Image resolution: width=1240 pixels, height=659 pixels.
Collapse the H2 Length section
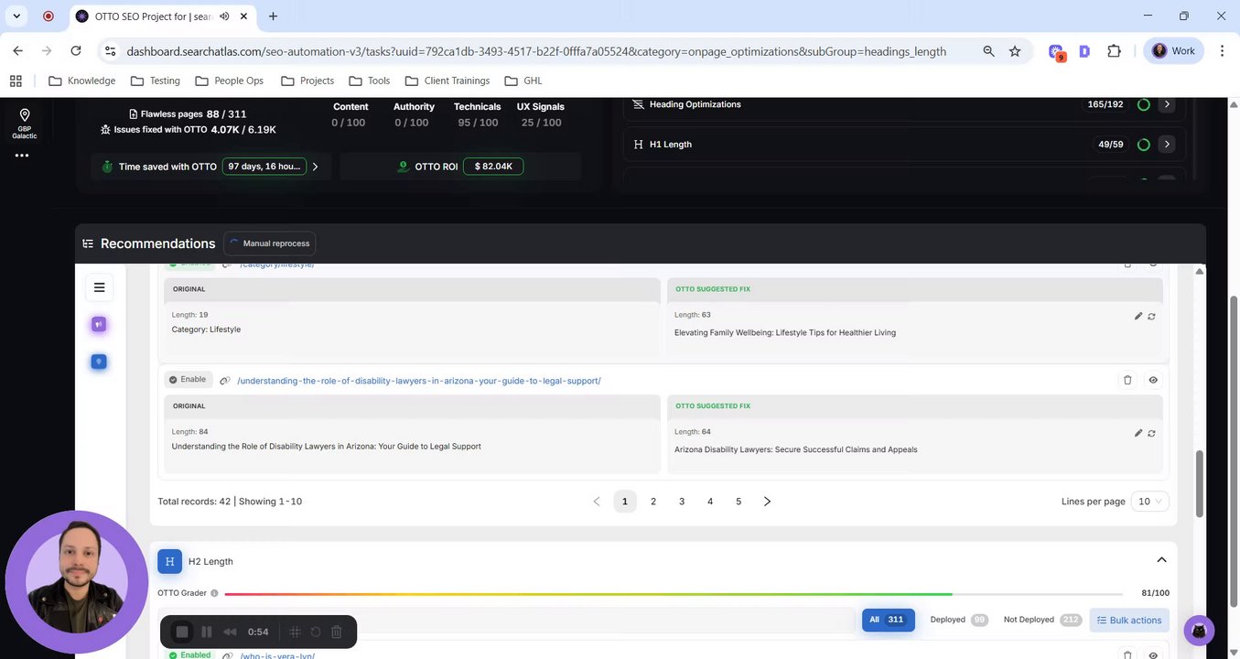(1161, 560)
